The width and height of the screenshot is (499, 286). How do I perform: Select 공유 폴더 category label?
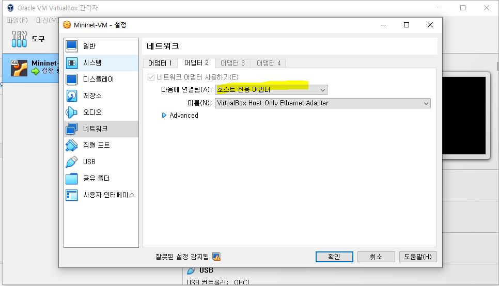point(97,179)
